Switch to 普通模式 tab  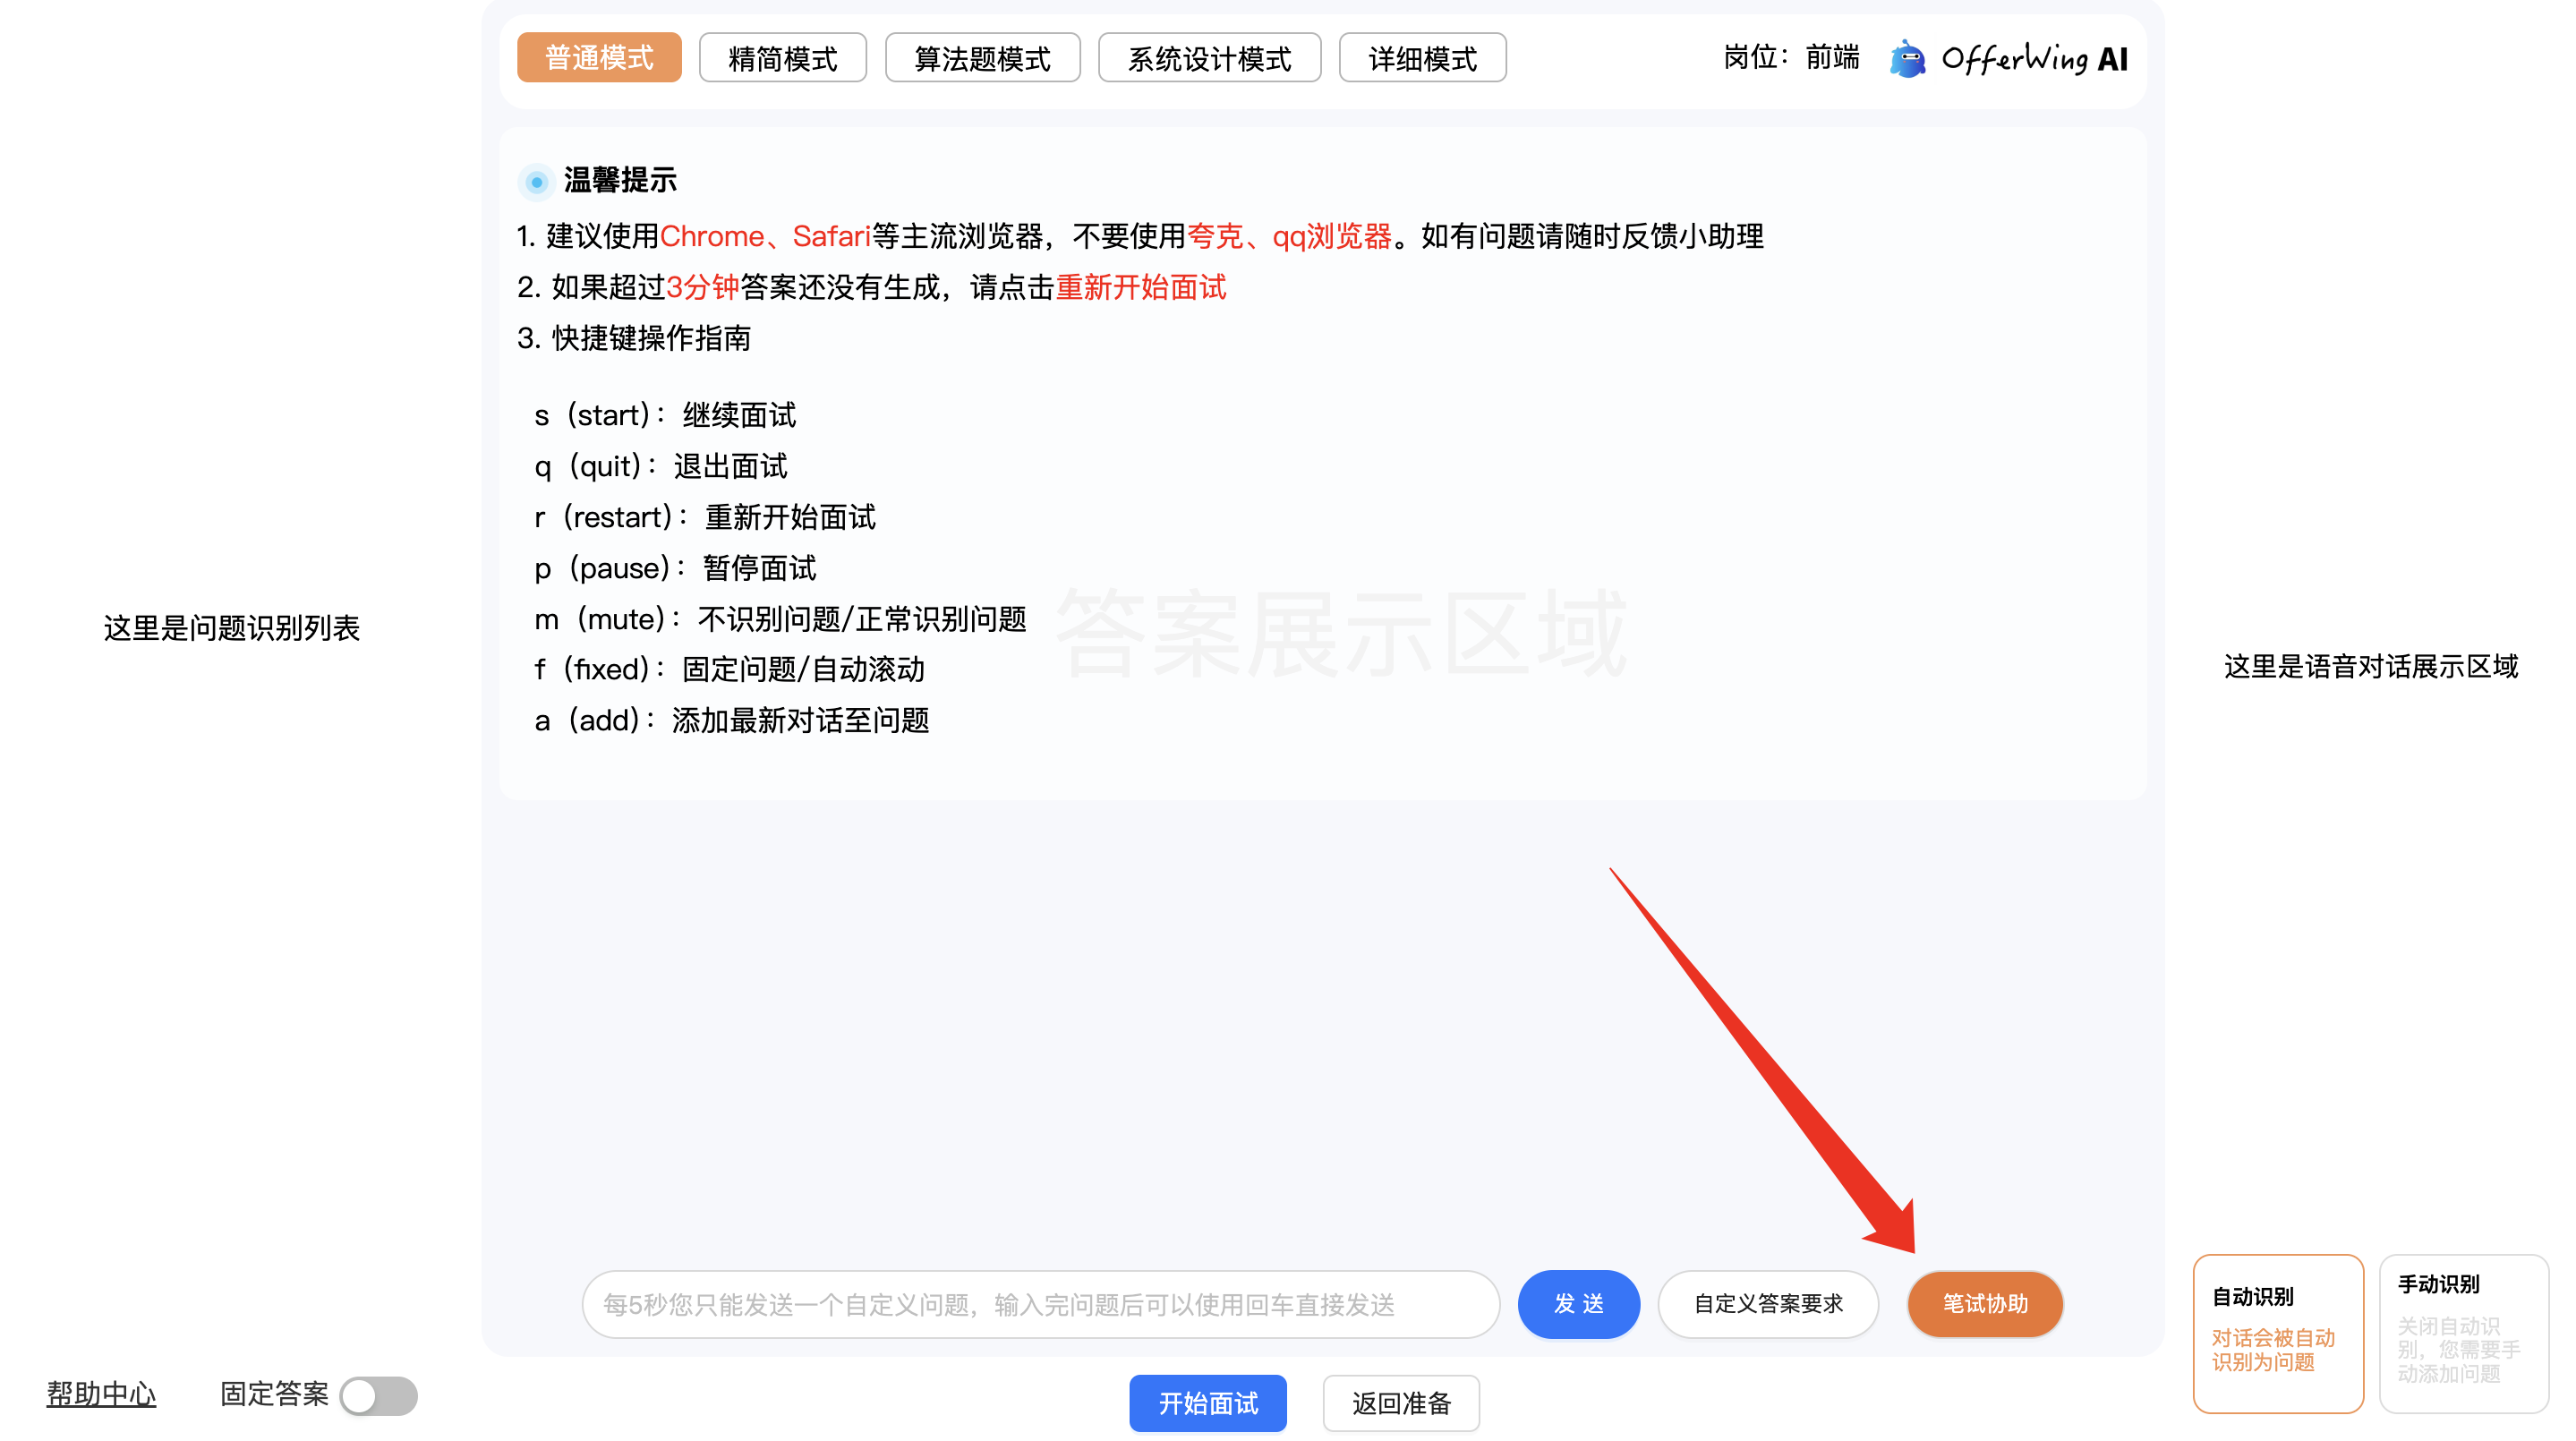599,58
